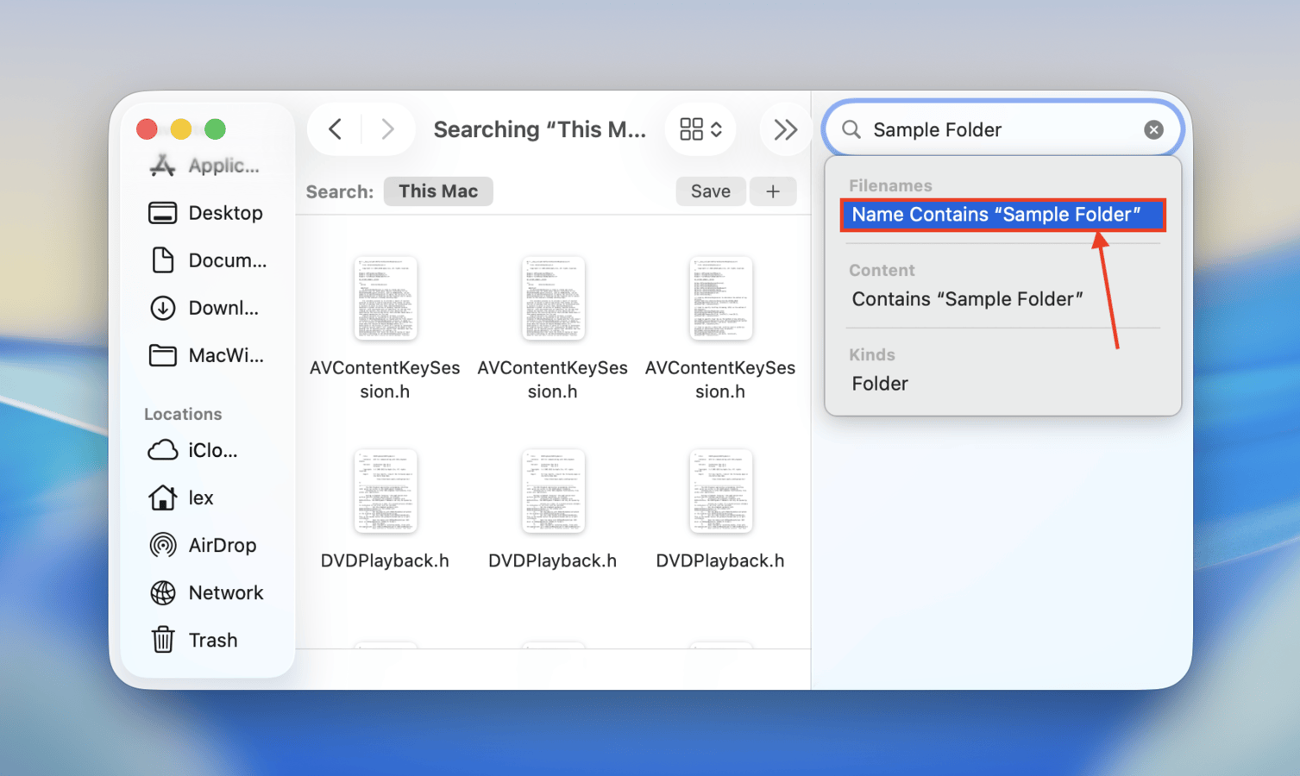This screenshot has width=1300, height=776.
Task: Select the Folder kind search filter
Action: (x=879, y=384)
